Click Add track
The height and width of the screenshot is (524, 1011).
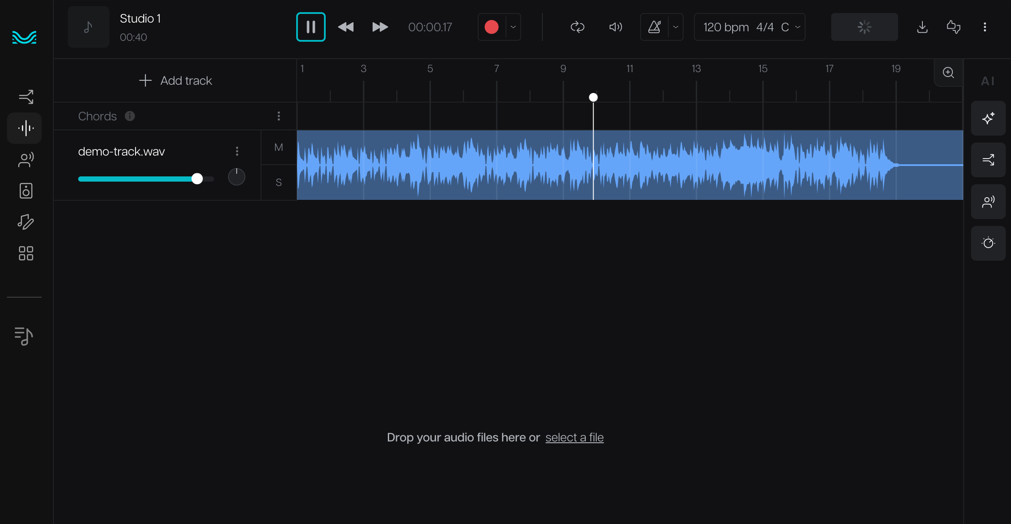click(175, 80)
